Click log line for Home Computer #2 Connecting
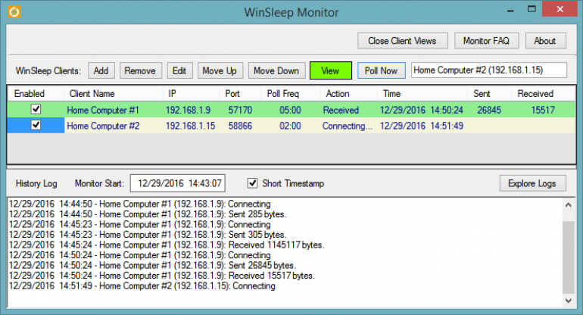Viewport: 583px width, 315px height. click(142, 285)
